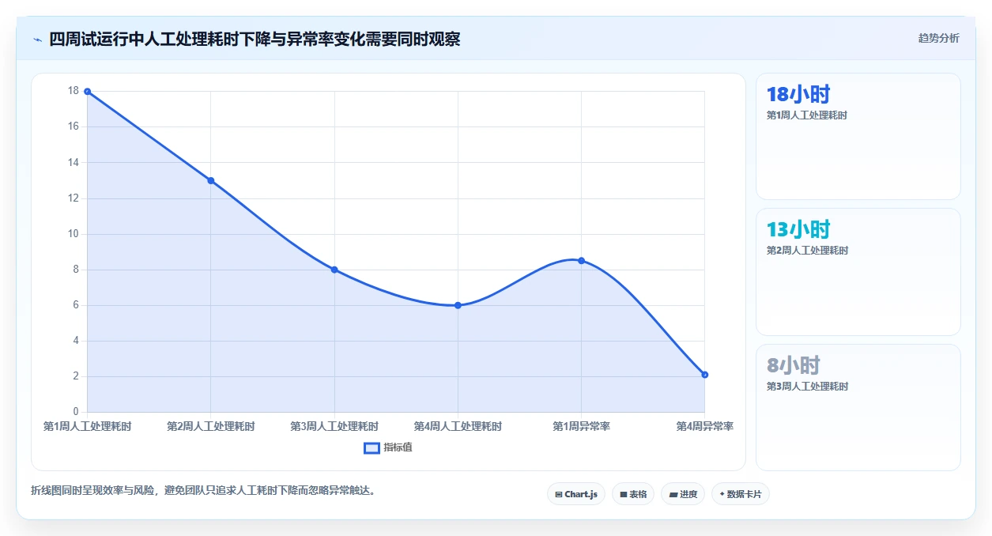Select the 数据卡片 chip
992x536 pixels.
(741, 494)
